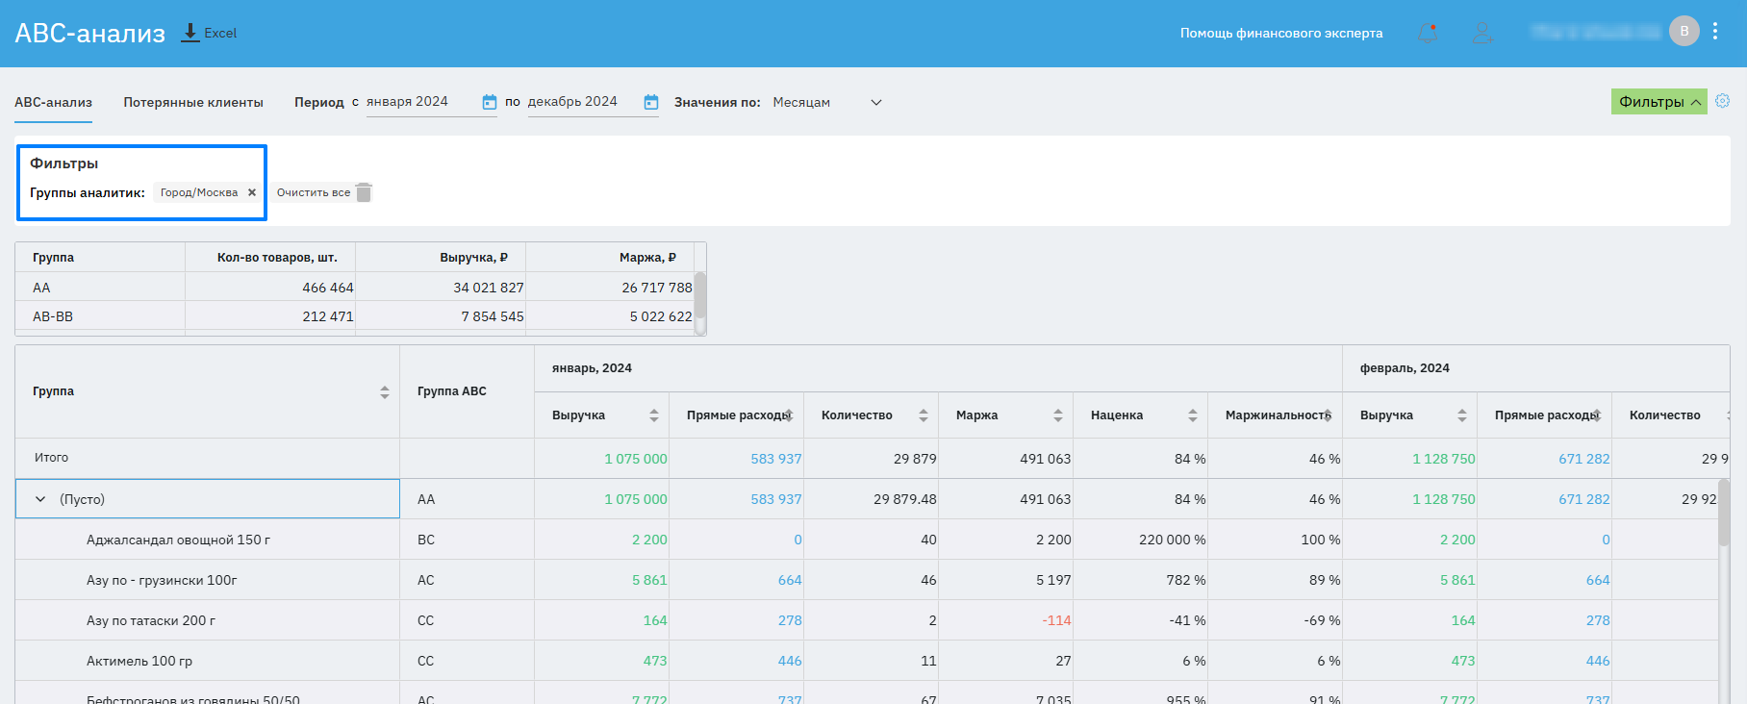The width and height of the screenshot is (1747, 704).
Task: Sort by January Маржа column
Action: (1058, 415)
